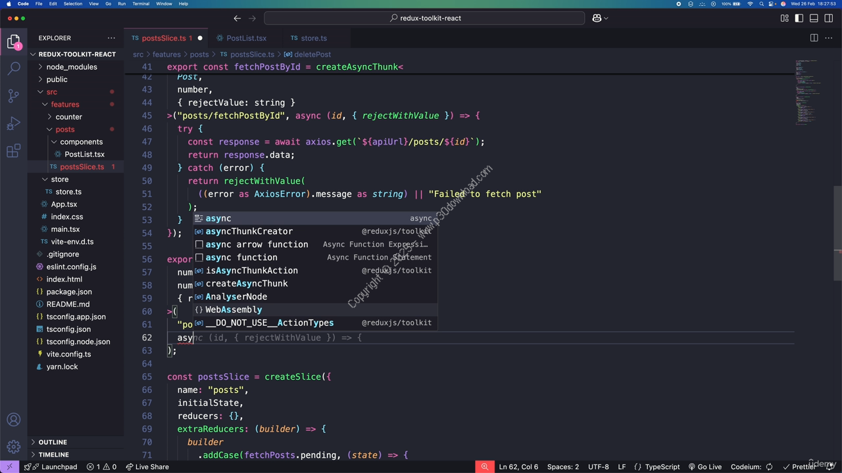Open the Source Control icon
The width and height of the screenshot is (842, 473).
click(x=14, y=96)
